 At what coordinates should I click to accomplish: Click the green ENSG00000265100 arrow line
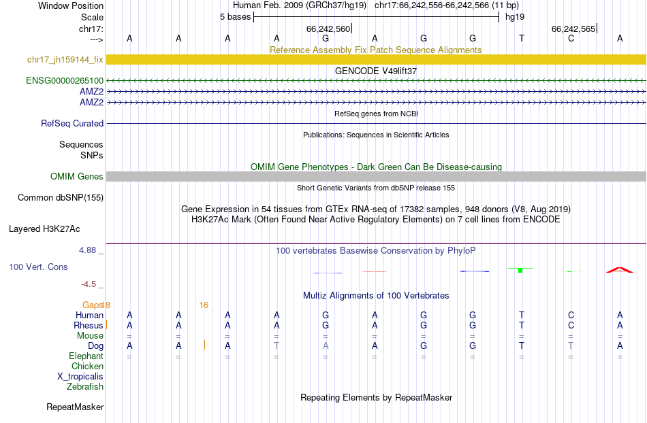point(376,80)
